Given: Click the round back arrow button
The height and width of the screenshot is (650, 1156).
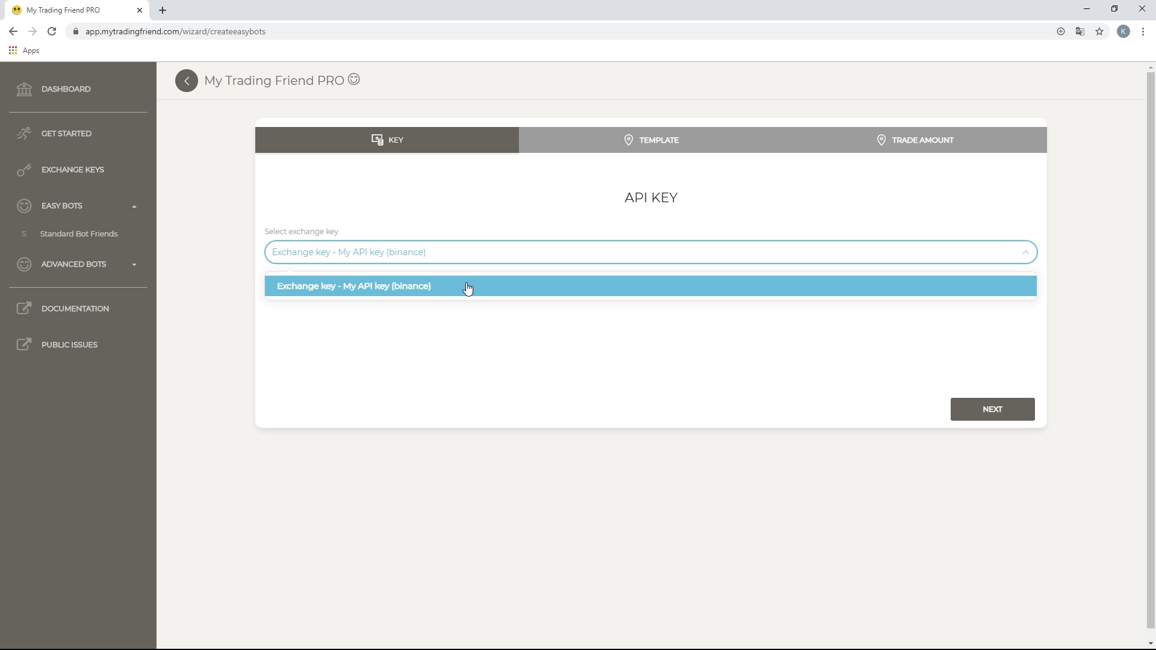Looking at the screenshot, I should 187,81.
